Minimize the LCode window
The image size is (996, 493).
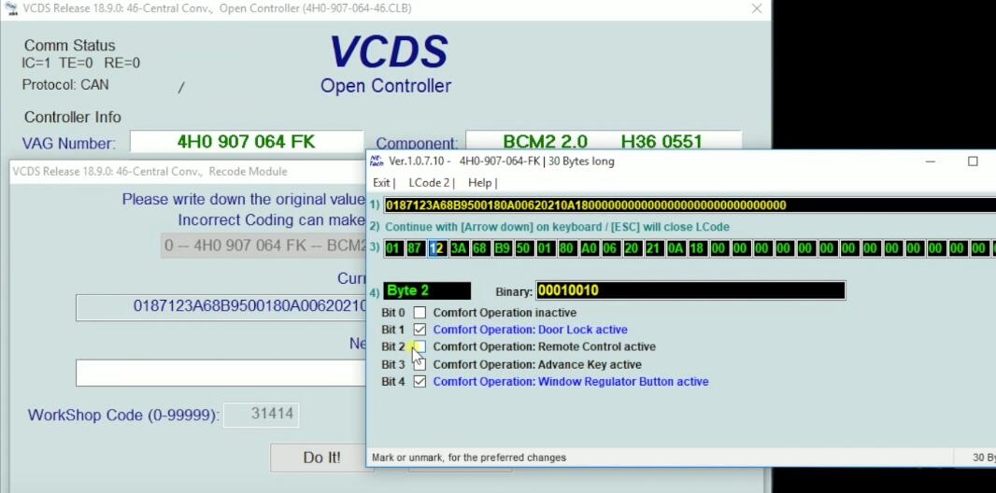click(931, 162)
